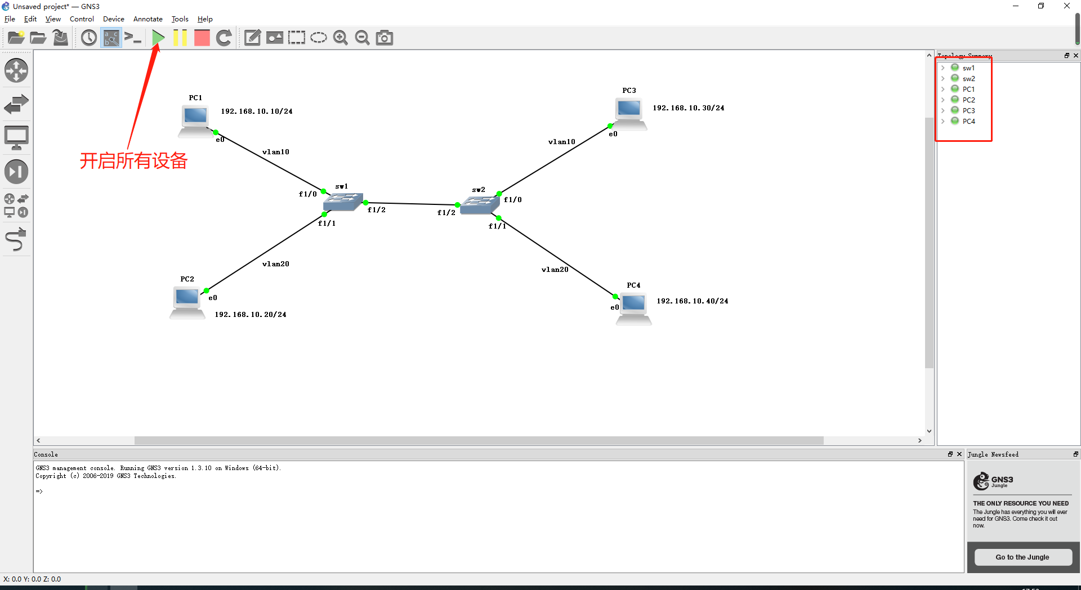Select the Add a link tool
This screenshot has height=590, width=1081.
pos(16,239)
